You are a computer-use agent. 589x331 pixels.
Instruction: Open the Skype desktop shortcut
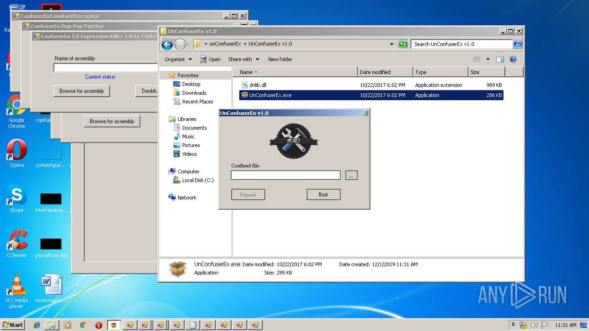pos(17,199)
